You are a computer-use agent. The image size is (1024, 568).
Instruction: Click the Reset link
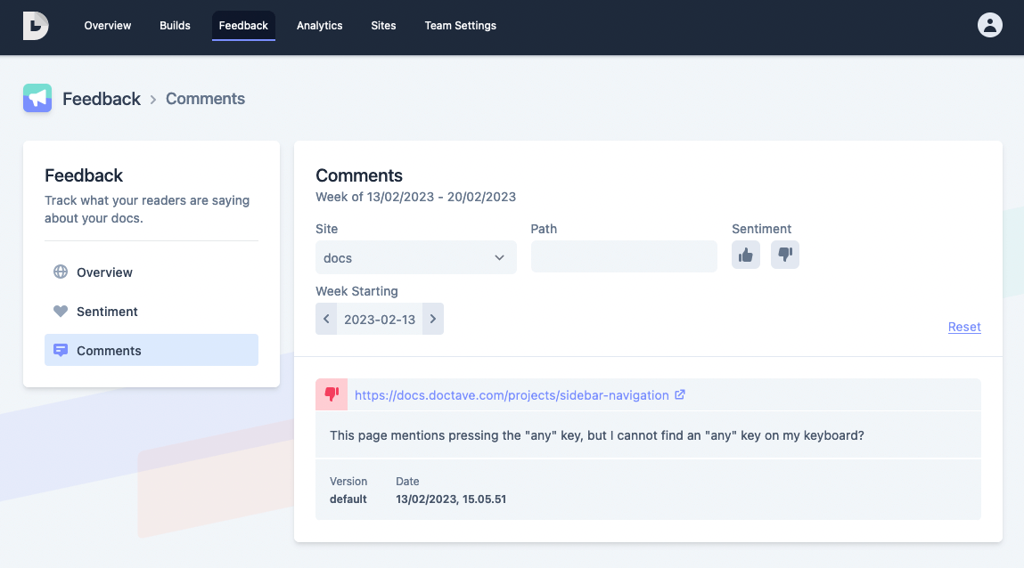click(x=964, y=327)
